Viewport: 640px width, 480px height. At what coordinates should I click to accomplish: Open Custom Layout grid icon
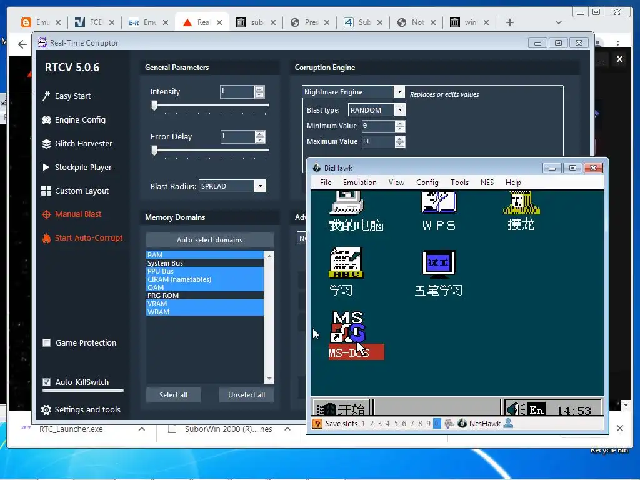[46, 191]
